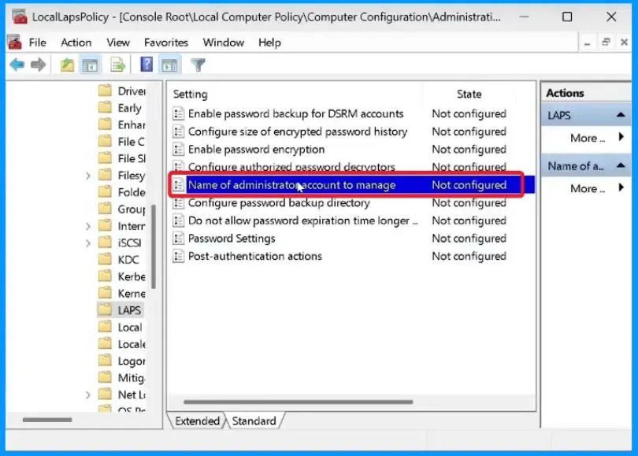Viewport: 638px width, 456px height.
Task: Switch to the Extended tab
Action: point(198,421)
